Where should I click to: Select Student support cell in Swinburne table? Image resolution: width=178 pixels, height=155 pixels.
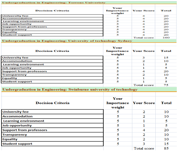[52, 144]
